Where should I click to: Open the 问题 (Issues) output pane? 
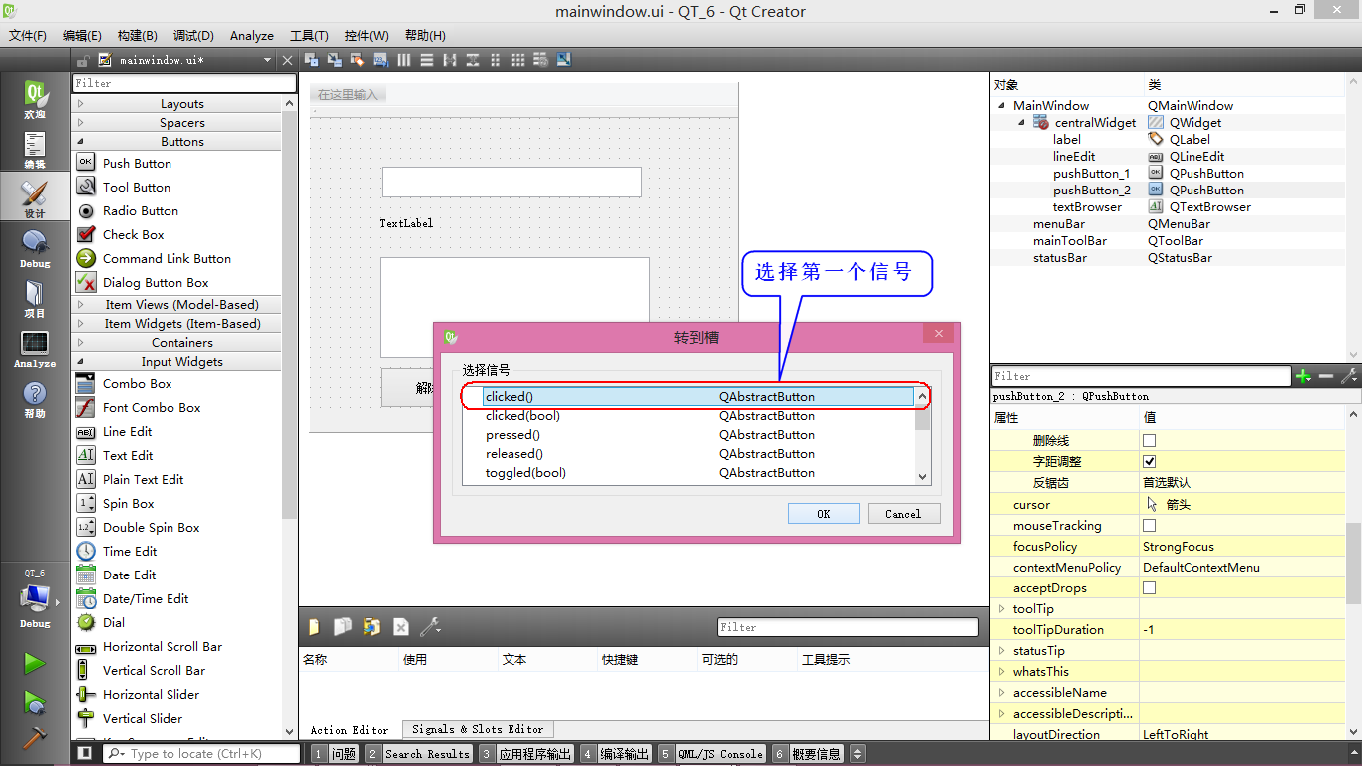(x=334, y=754)
